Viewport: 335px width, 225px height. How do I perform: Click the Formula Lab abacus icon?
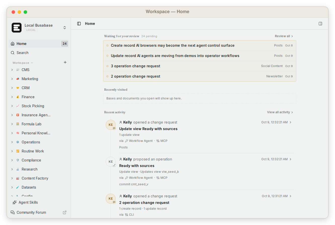pyautogui.click(x=18, y=124)
